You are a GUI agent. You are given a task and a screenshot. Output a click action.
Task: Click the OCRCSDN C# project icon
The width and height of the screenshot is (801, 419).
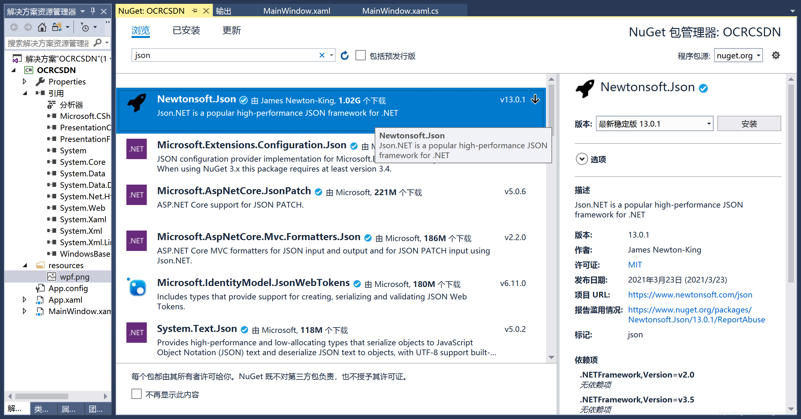[29, 70]
